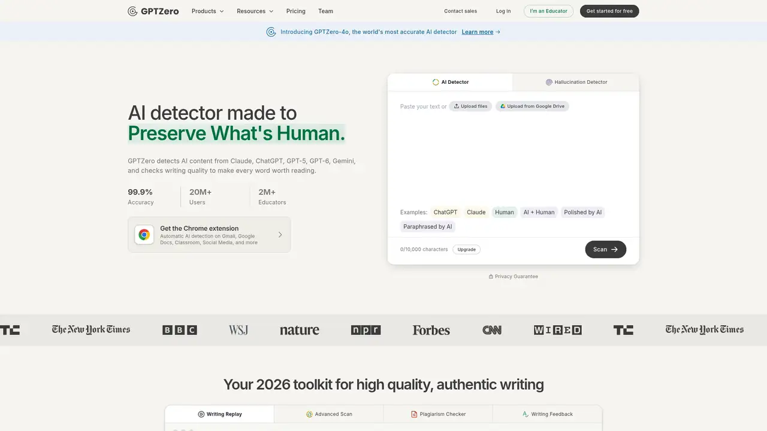
Task: Click the TechCrunch logo beside WIRED
Action: [x=623, y=330]
